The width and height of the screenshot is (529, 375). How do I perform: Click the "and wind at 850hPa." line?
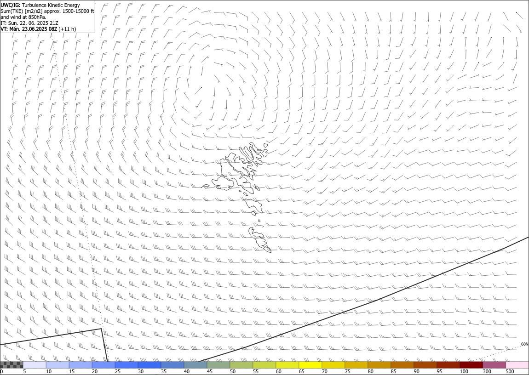(x=23, y=17)
